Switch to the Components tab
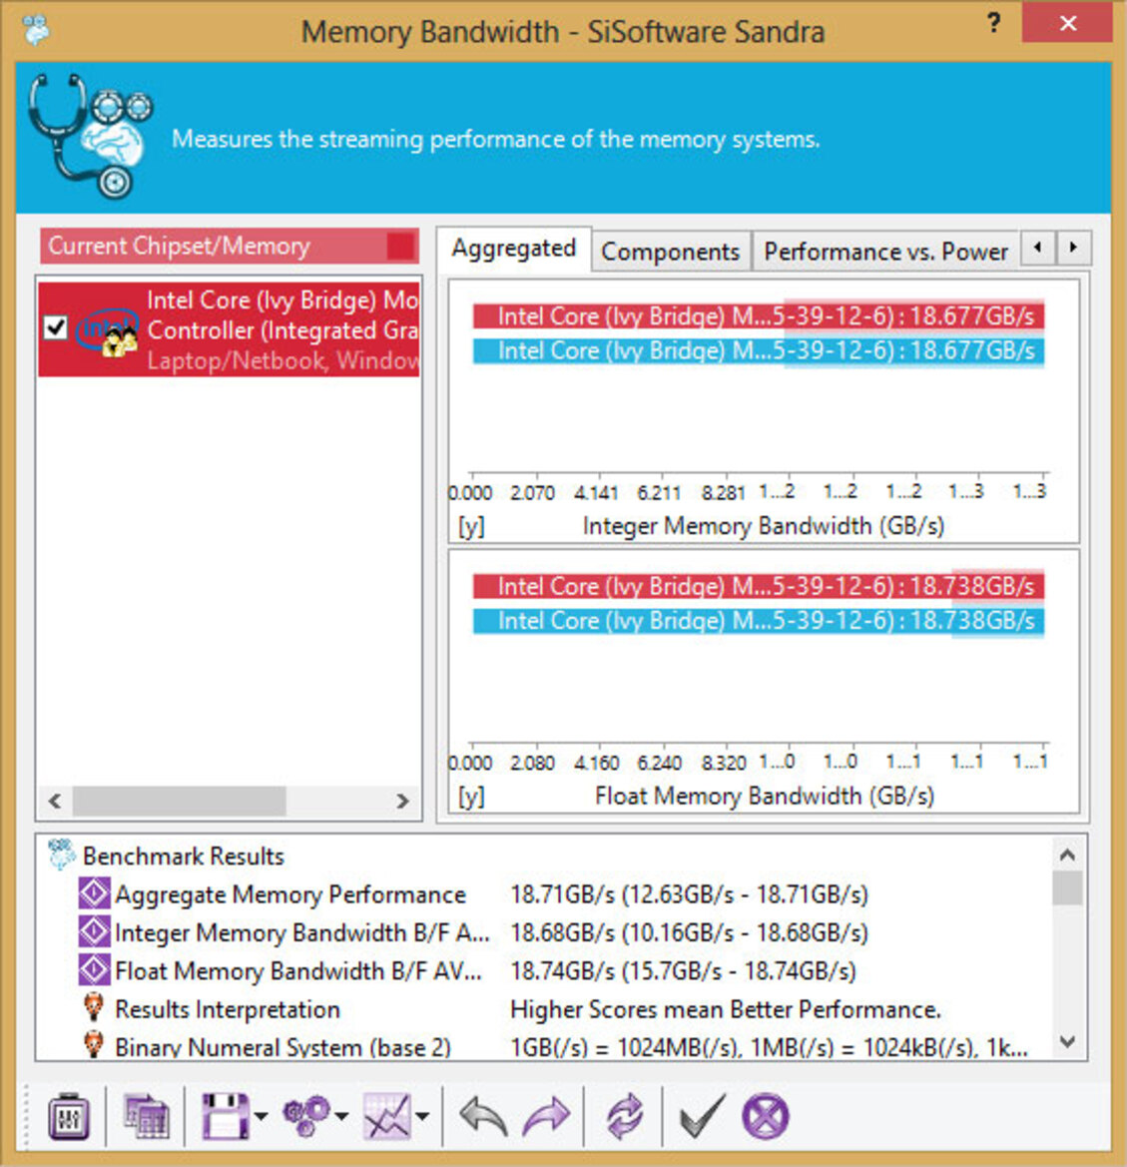1127x1167 pixels. (670, 252)
